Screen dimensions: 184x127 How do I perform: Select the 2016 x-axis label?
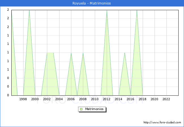pyautogui.click(x=130, y=99)
